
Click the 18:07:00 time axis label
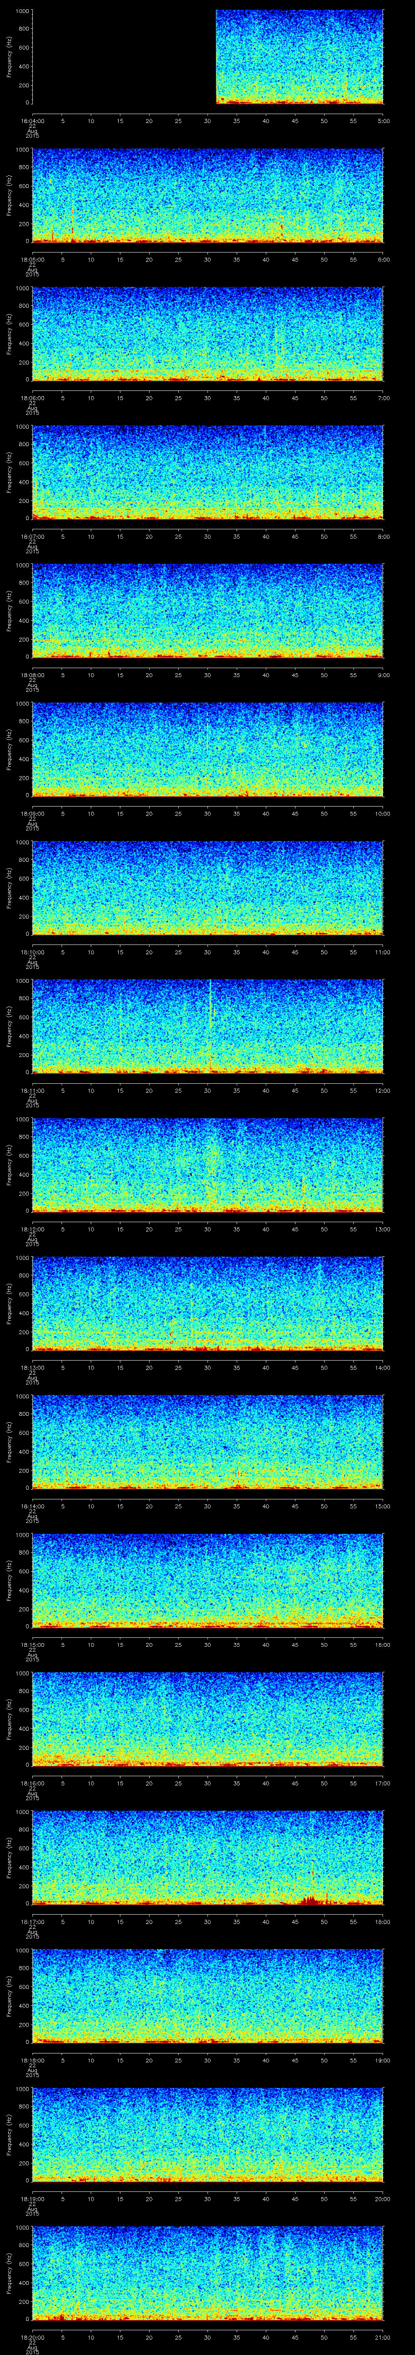[32, 537]
